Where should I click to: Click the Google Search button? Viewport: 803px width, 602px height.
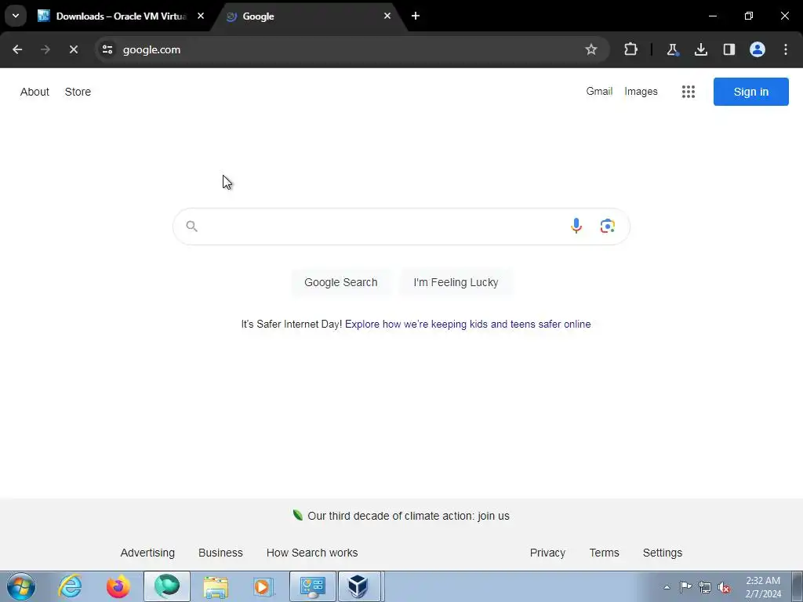[x=340, y=282]
